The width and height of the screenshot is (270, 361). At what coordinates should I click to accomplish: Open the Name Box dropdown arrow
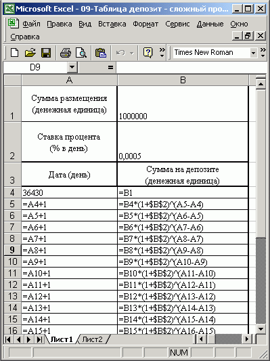click(x=72, y=68)
